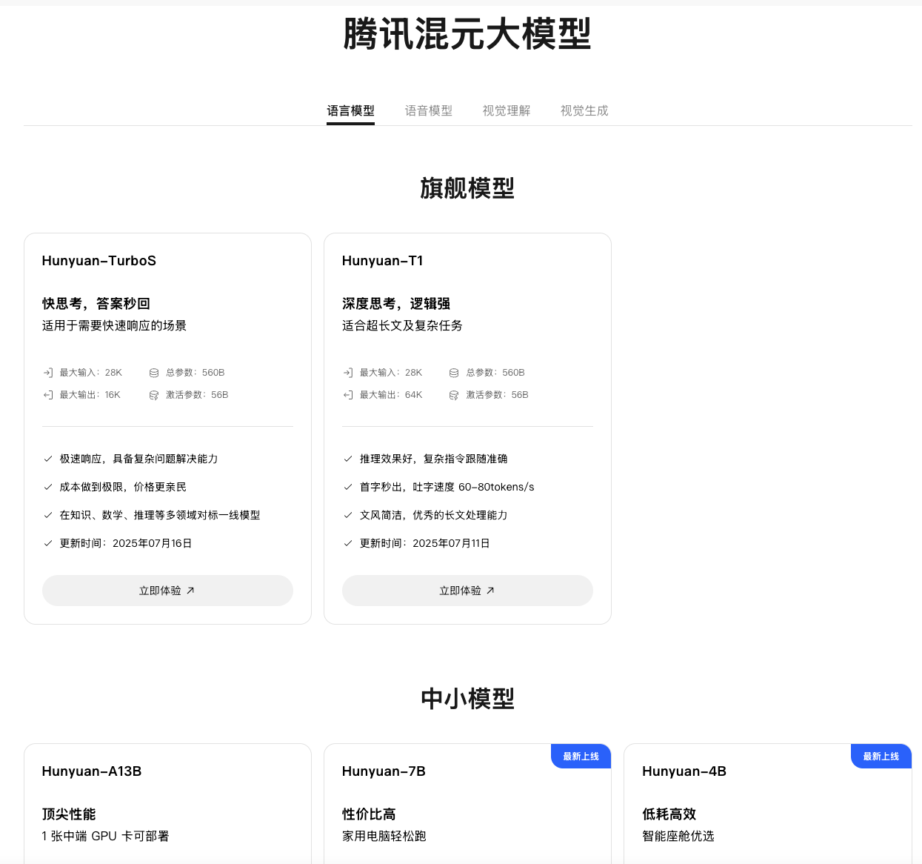This screenshot has height=864, width=922.
Task: Click the max output icon on Hunyuan-TurboS card
Action: click(x=48, y=395)
